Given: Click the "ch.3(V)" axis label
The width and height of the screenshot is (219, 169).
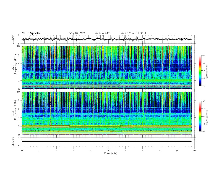Looking at the screenshot, I should pos(13,142).
